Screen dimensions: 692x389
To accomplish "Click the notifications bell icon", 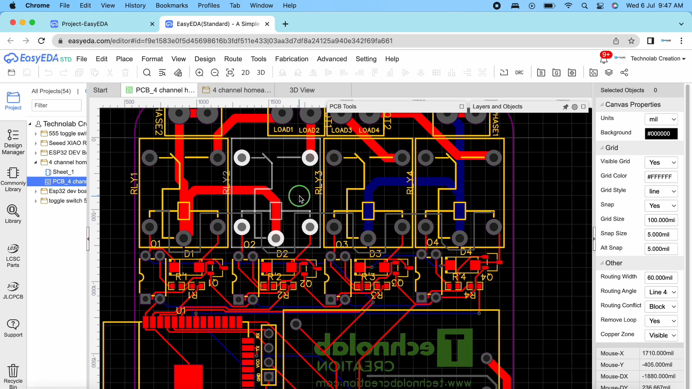I will point(604,59).
